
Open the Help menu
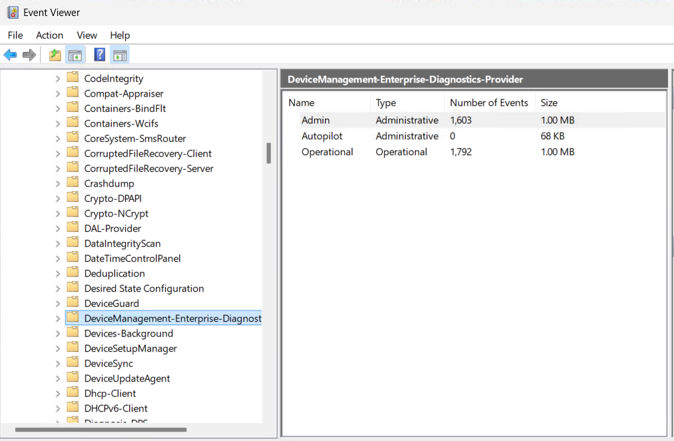coord(120,35)
